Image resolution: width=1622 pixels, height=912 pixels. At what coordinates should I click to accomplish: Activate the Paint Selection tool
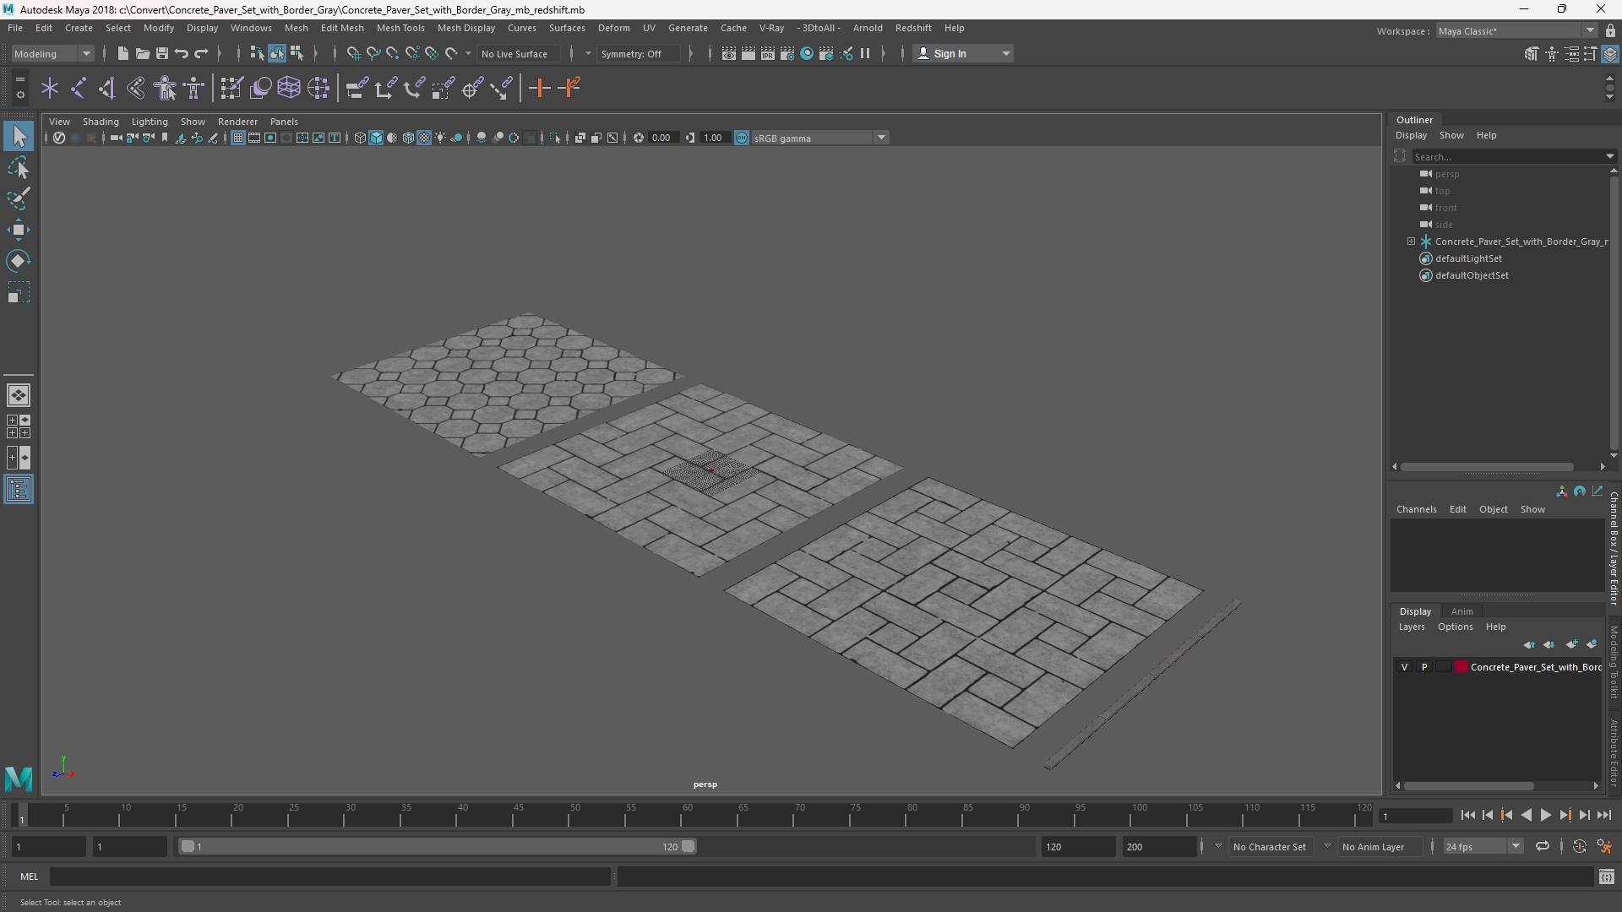pyautogui.click(x=19, y=198)
